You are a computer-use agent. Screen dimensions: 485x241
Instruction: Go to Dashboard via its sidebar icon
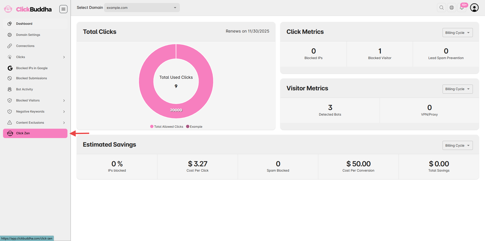click(x=10, y=24)
